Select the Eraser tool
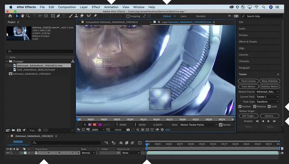This screenshot has height=164, width=289. [x=82, y=16]
